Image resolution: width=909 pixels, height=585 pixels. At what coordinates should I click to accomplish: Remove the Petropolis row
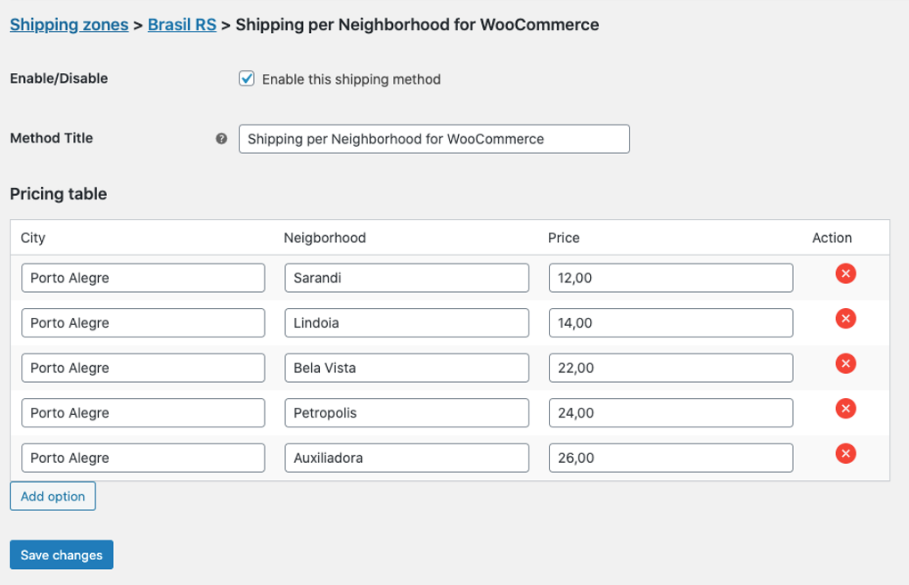[846, 409]
